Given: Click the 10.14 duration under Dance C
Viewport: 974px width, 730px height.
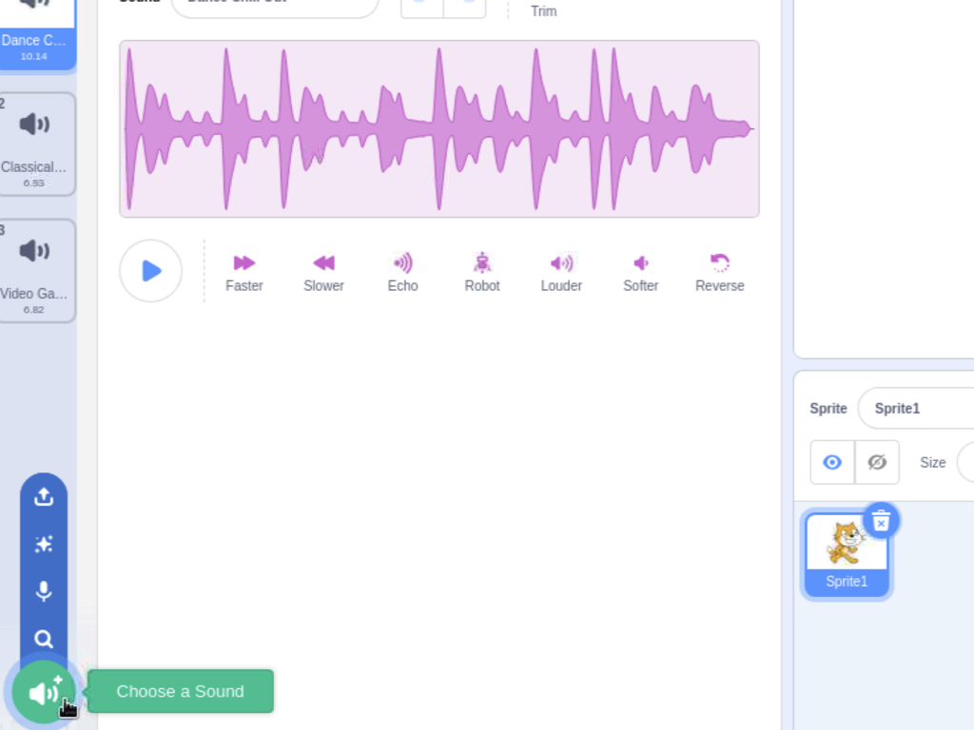Looking at the screenshot, I should [34, 56].
